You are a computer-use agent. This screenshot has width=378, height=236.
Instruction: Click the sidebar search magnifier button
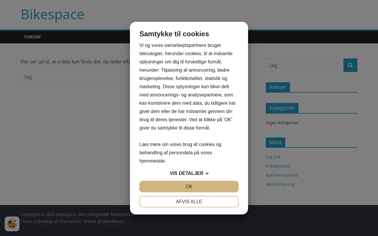click(350, 65)
